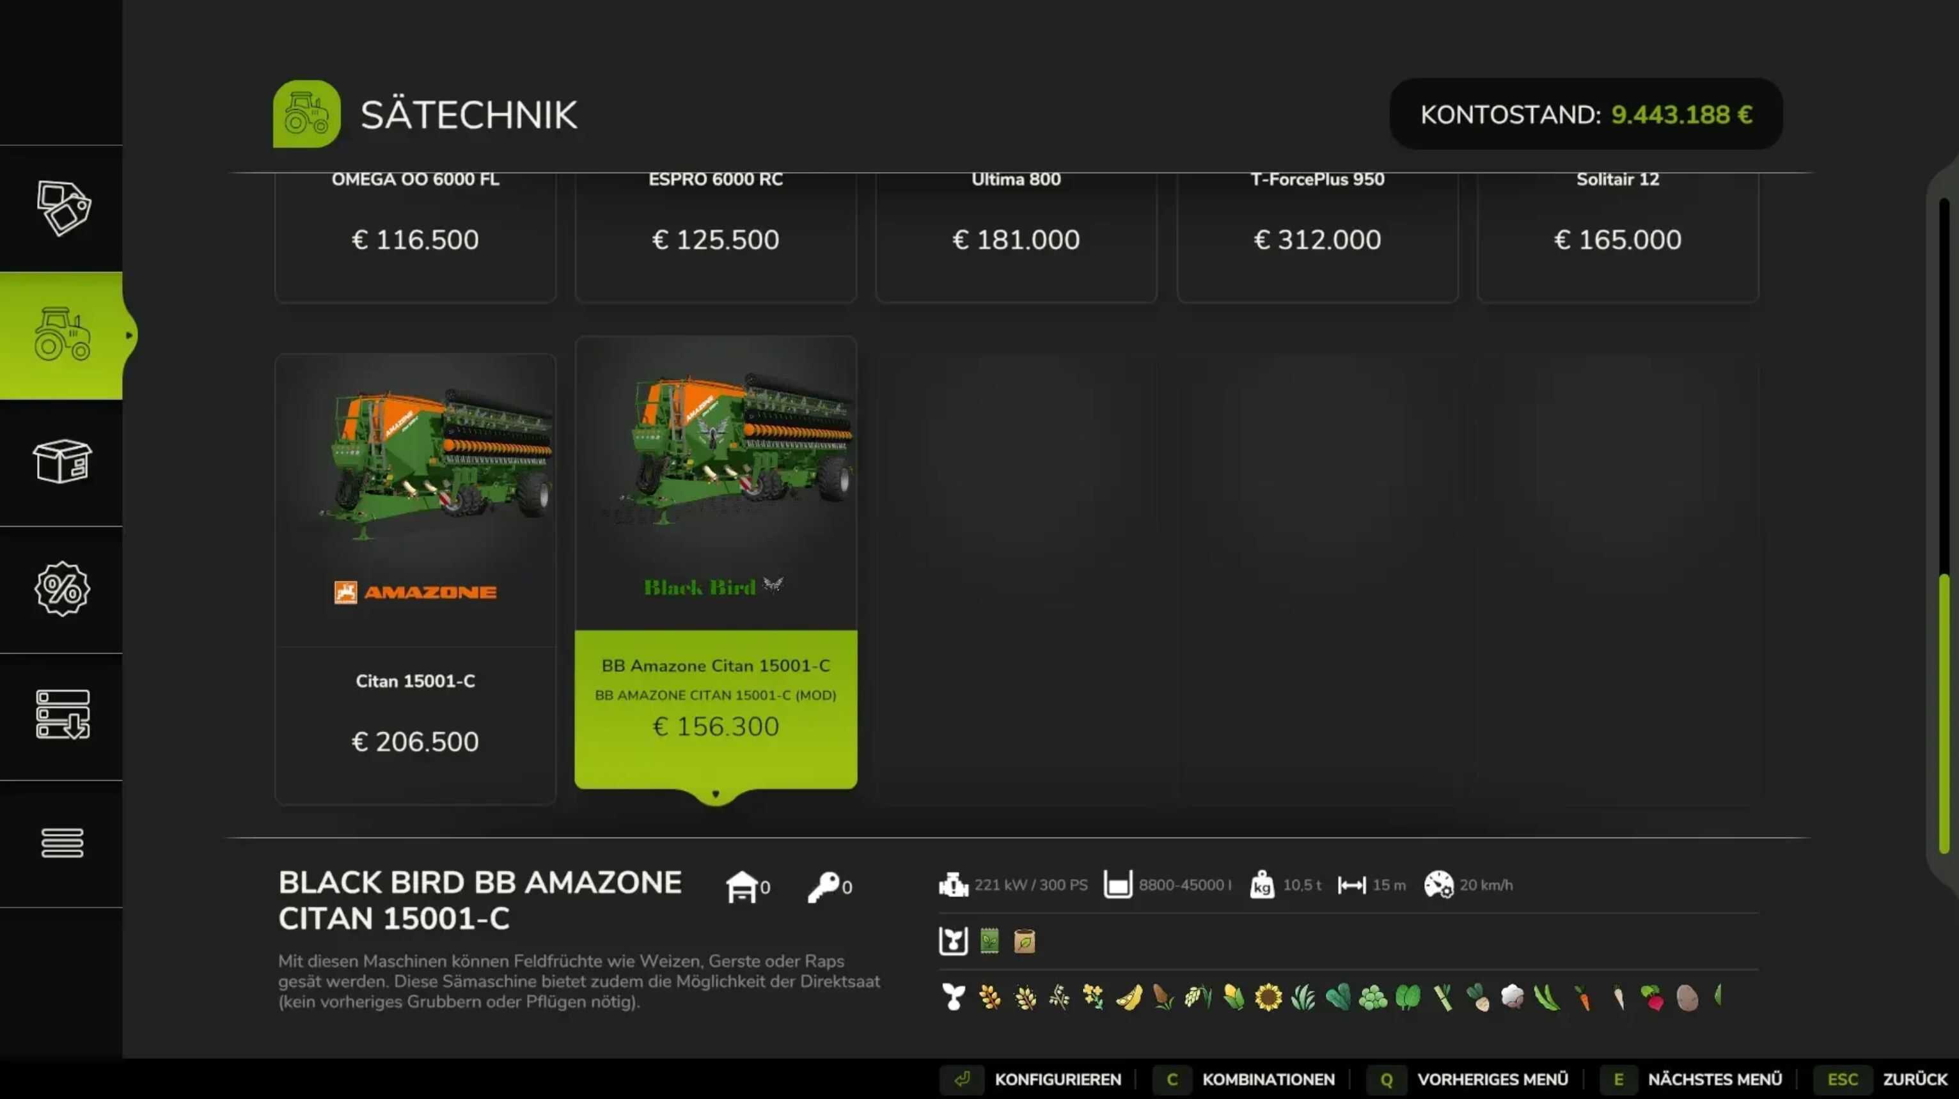This screenshot has width=1959, height=1099.
Task: Open the package box objects category
Action: click(63, 462)
